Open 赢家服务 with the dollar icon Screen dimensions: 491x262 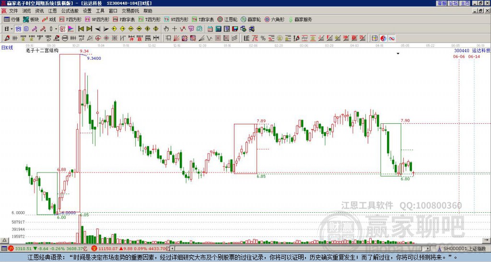click(x=300, y=19)
